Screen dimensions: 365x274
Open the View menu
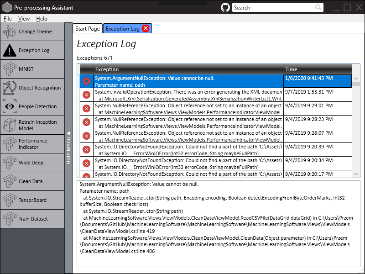pos(24,19)
